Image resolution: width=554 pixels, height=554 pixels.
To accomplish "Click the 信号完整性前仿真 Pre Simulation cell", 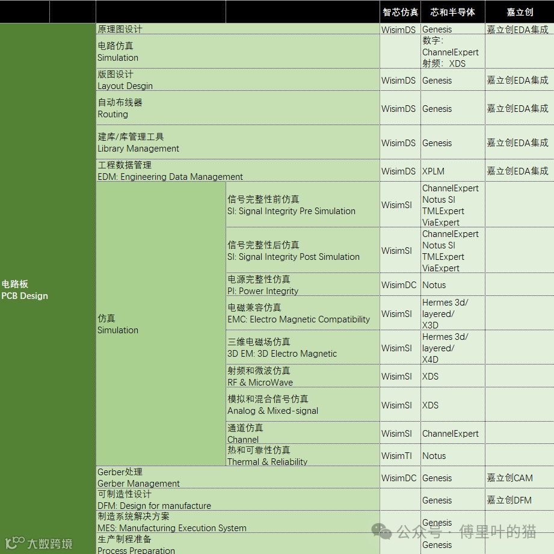I will [303, 205].
